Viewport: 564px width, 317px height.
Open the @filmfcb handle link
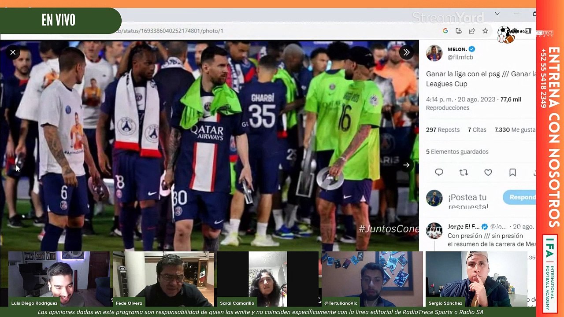[x=460, y=57]
